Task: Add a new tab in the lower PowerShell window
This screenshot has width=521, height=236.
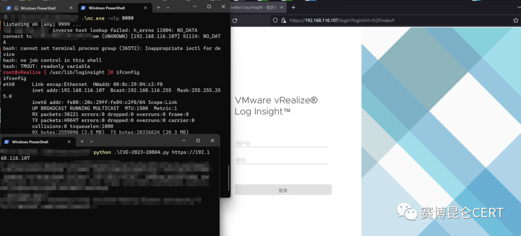Action: (82, 141)
